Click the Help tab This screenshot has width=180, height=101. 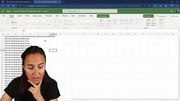coord(91,16)
